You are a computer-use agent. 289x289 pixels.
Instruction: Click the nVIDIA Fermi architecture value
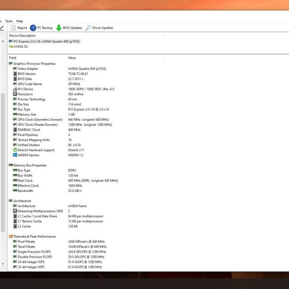[77, 206]
